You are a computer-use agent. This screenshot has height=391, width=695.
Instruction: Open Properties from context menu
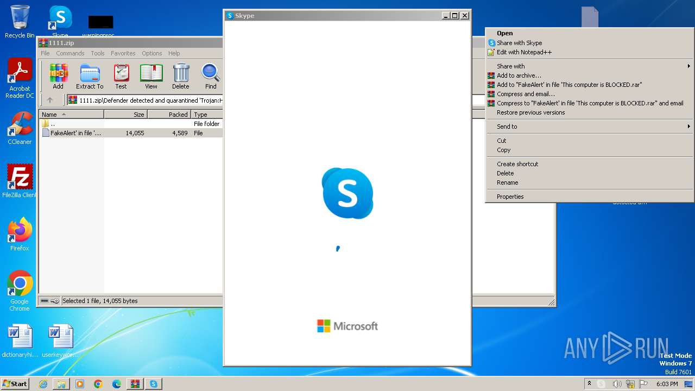[x=590, y=197]
